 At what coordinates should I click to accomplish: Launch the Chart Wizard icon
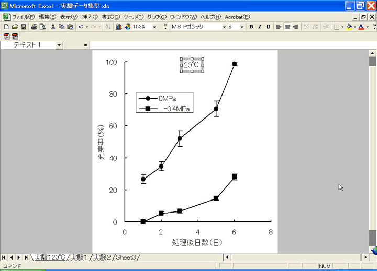tap(119, 27)
